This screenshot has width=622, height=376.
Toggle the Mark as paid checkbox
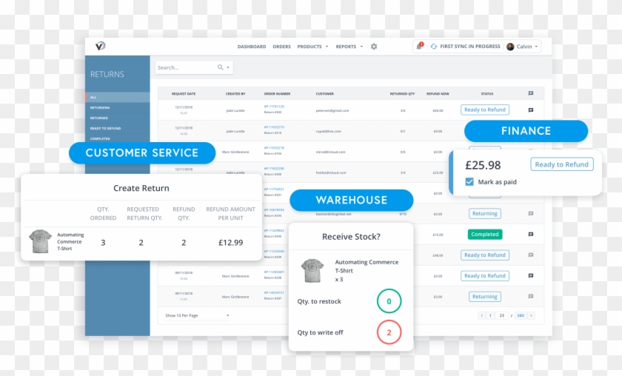pos(469,182)
